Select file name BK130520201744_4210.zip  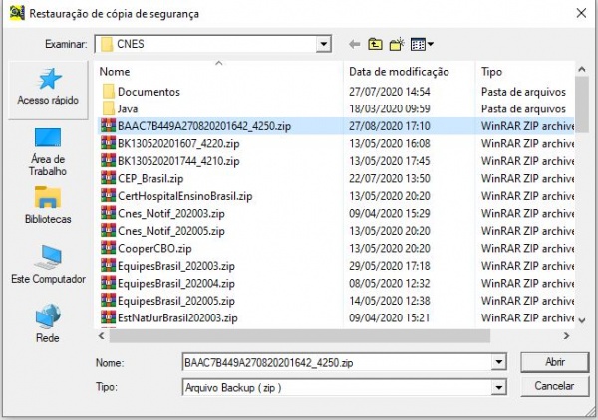(x=178, y=161)
